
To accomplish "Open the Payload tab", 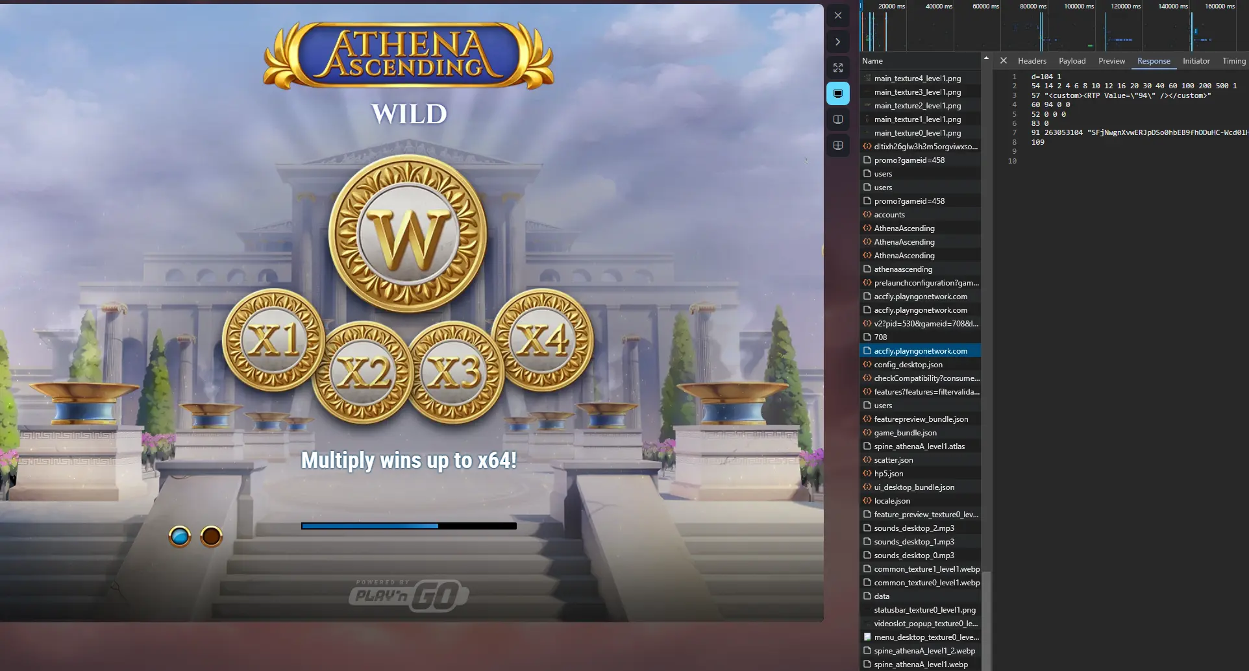I will click(1072, 60).
